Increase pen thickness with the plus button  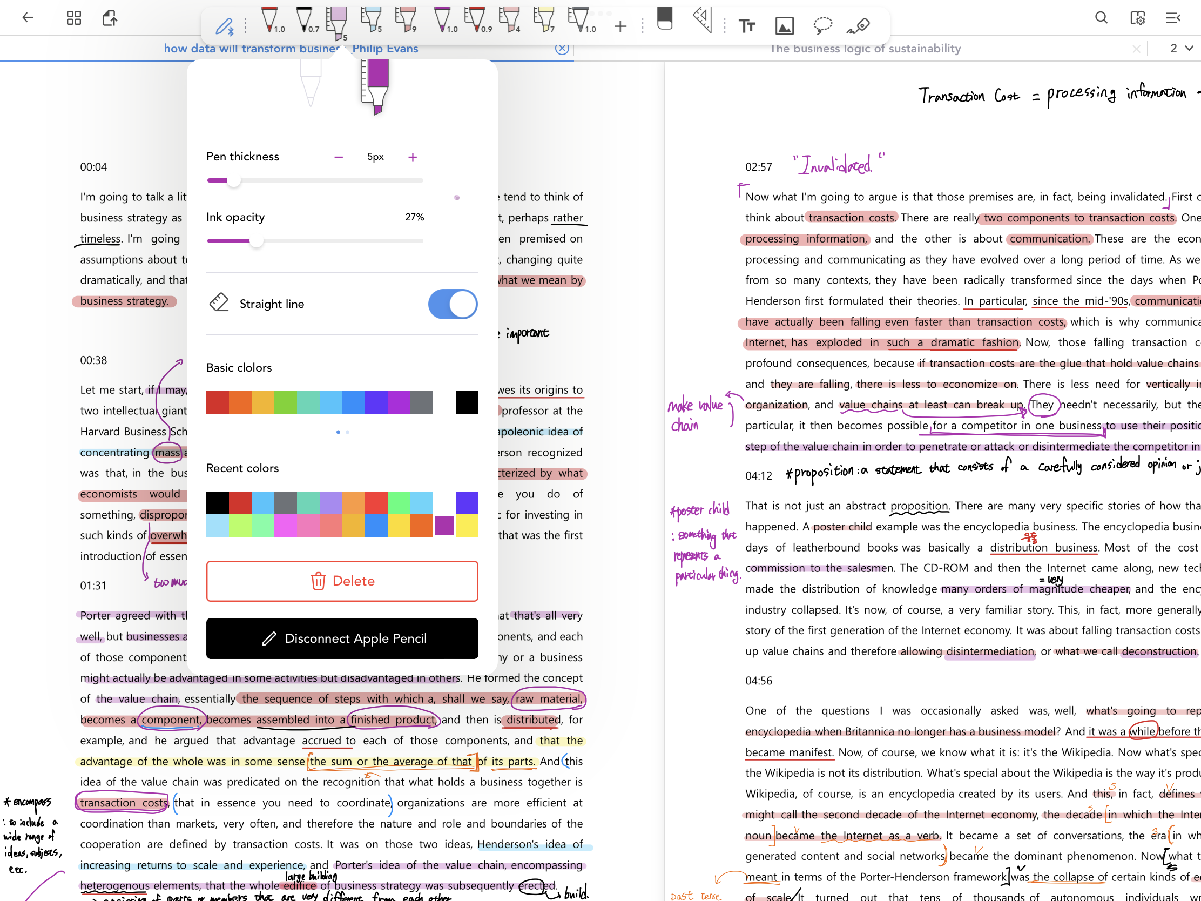pos(413,157)
